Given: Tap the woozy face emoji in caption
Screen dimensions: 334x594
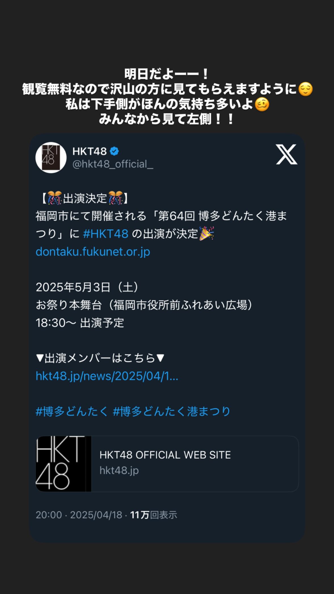Looking at the screenshot, I should click(x=262, y=104).
